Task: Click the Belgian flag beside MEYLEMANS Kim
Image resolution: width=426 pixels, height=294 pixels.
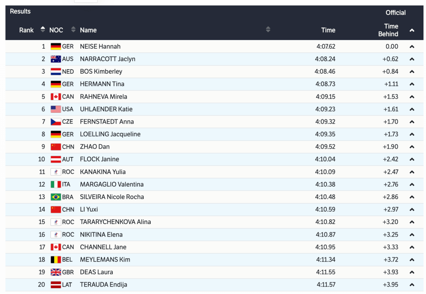Action: click(x=56, y=259)
